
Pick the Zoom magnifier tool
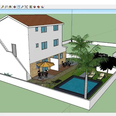tap(22, 7)
